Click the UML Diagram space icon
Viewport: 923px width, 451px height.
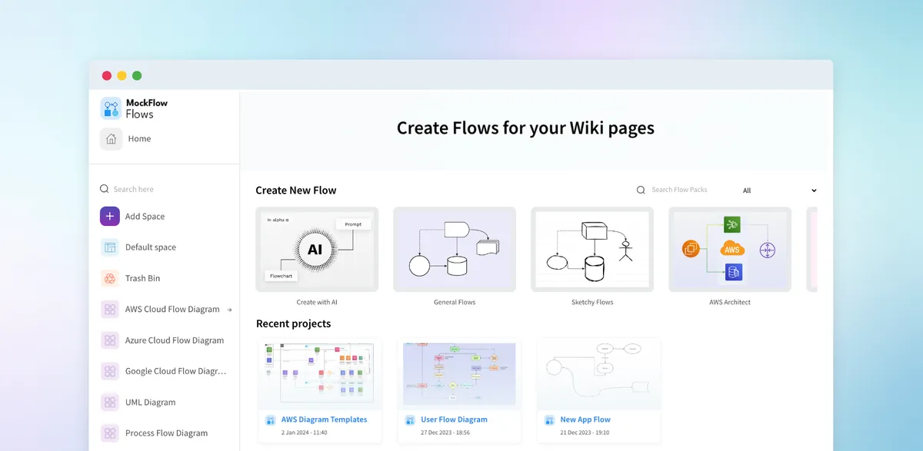(110, 403)
